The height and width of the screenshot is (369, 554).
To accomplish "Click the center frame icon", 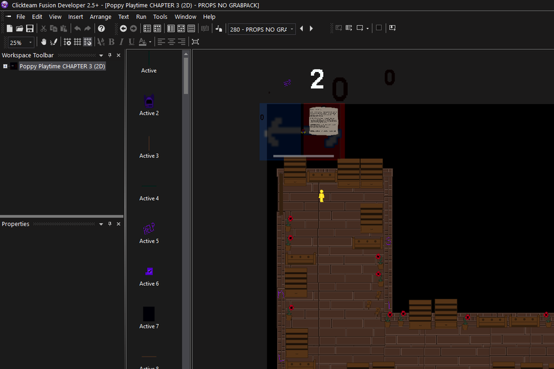I will (195, 42).
